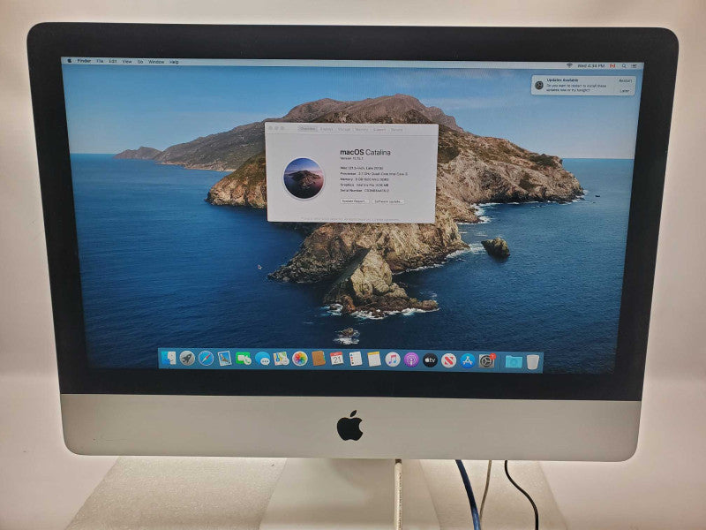
Task: Open Contacts brown book icon in Dock
Action: pyautogui.click(x=319, y=359)
